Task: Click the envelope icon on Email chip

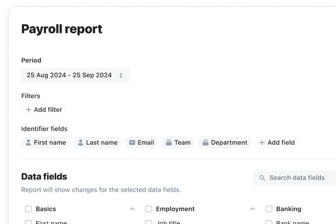Action: pyautogui.click(x=132, y=142)
